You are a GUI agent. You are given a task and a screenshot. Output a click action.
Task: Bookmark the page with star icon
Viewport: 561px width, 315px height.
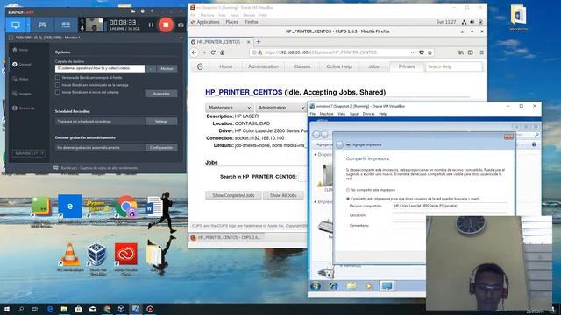click(x=430, y=52)
